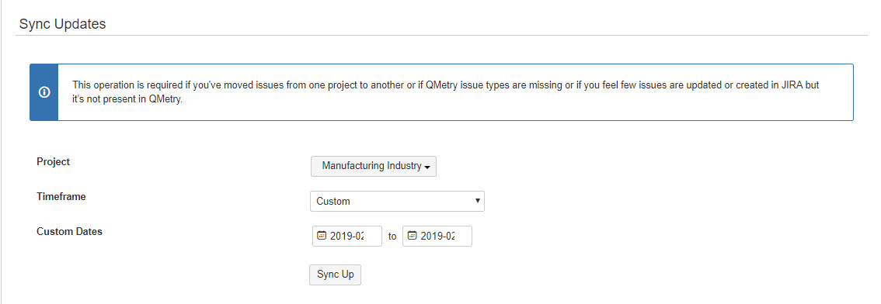Click the start date calendar icon
Viewport: 881px width, 304px height.
322,236
